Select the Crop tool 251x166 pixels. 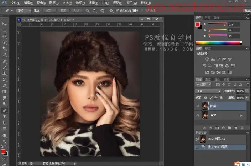[x=4, y=48]
